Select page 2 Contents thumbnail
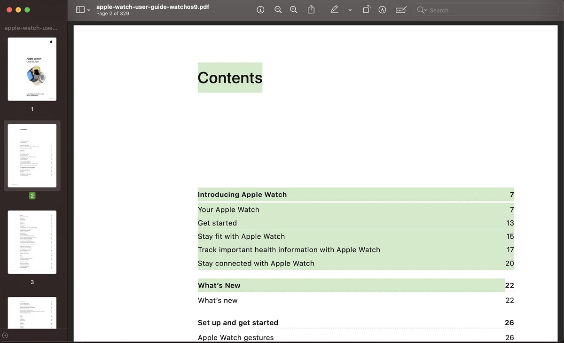 click(32, 156)
